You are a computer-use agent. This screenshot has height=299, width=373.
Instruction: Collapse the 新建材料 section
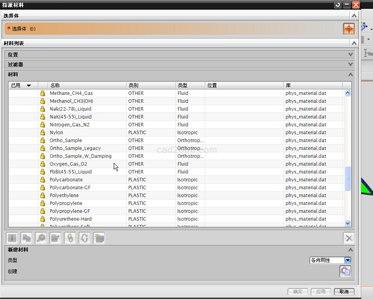[x=350, y=250]
